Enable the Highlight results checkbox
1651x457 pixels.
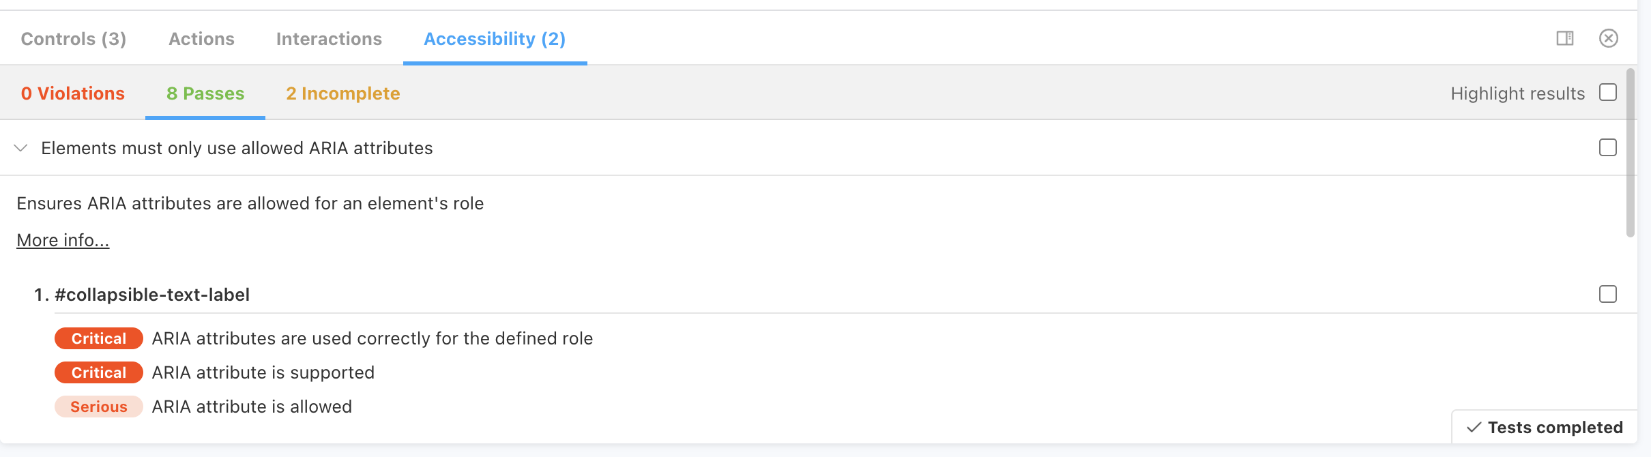tap(1608, 93)
